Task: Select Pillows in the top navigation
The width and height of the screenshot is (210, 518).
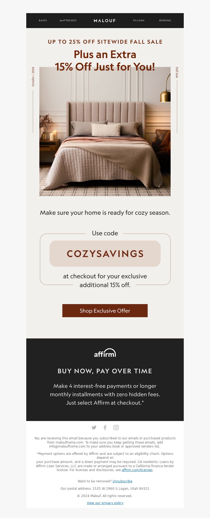Action: (x=139, y=20)
